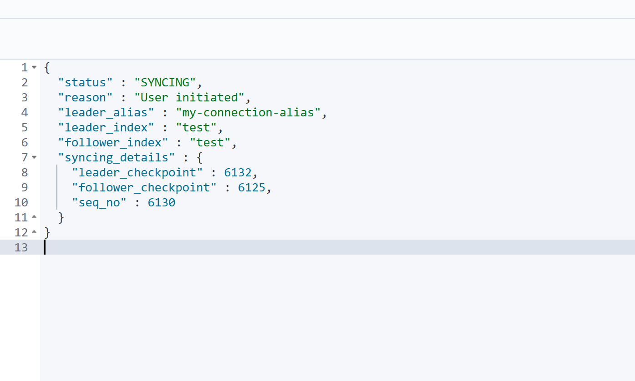
Task: Click line number 5 in the gutter
Action: tap(25, 127)
